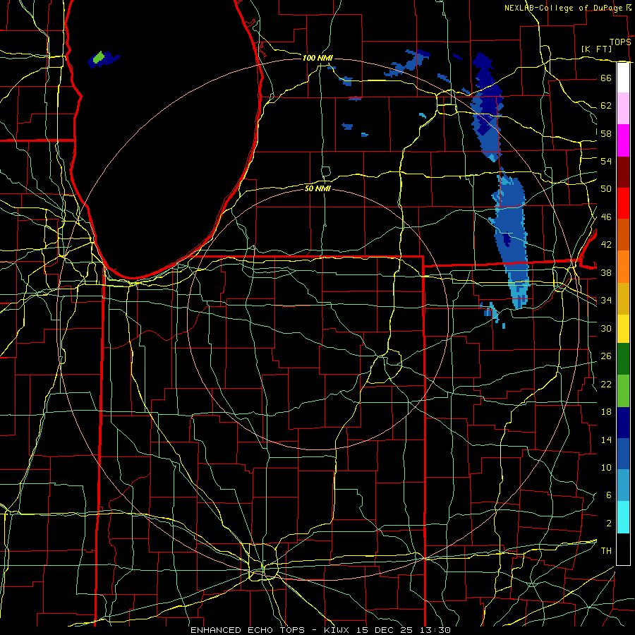Click the "13:30" timestamp in the caption
Screen dimensions: 635x635
(x=434, y=630)
